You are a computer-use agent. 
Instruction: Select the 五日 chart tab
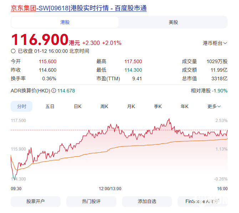[50, 106]
